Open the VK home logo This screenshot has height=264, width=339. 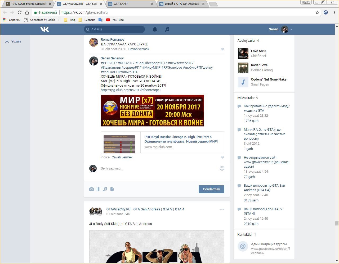[x=44, y=29]
